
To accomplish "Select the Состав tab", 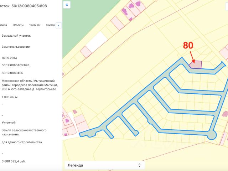I will tap(51, 25).
